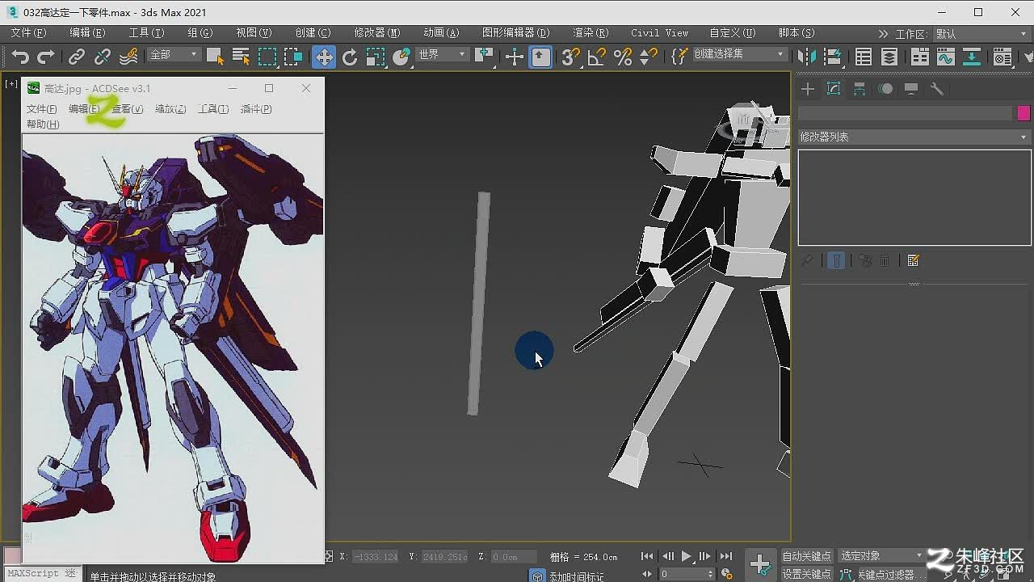Activate the Select Object tool

[215, 57]
